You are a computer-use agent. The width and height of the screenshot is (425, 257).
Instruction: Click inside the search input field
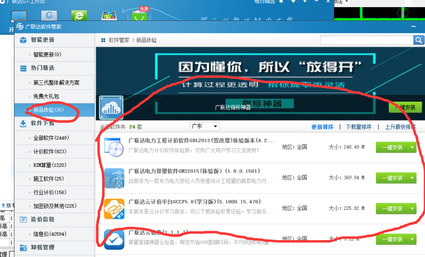[367, 40]
